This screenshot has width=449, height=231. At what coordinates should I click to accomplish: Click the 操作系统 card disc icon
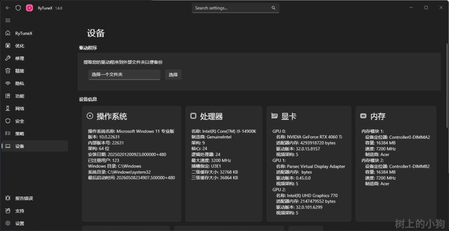tap(90, 116)
